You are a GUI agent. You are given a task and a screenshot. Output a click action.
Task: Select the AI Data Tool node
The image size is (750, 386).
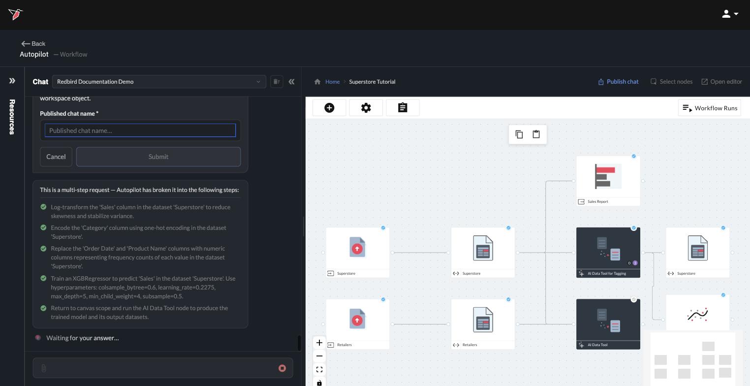tap(608, 324)
